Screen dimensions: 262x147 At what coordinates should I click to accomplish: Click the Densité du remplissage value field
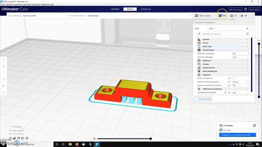point(241,53)
